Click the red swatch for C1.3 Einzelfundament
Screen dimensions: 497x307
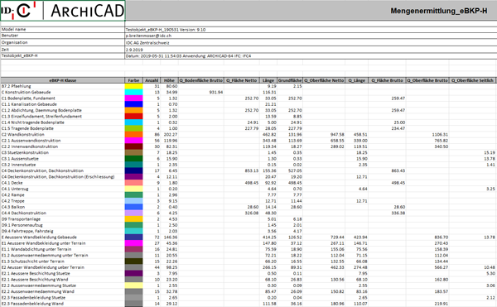pos(133,116)
